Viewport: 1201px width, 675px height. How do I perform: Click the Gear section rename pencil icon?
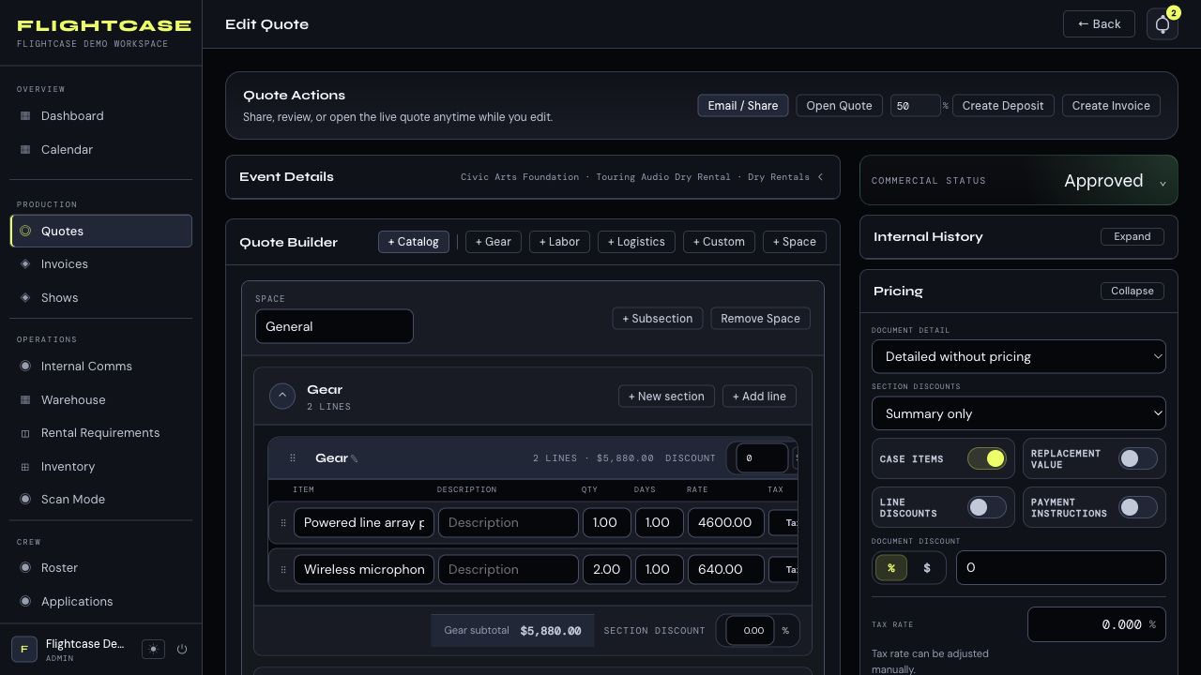354,459
